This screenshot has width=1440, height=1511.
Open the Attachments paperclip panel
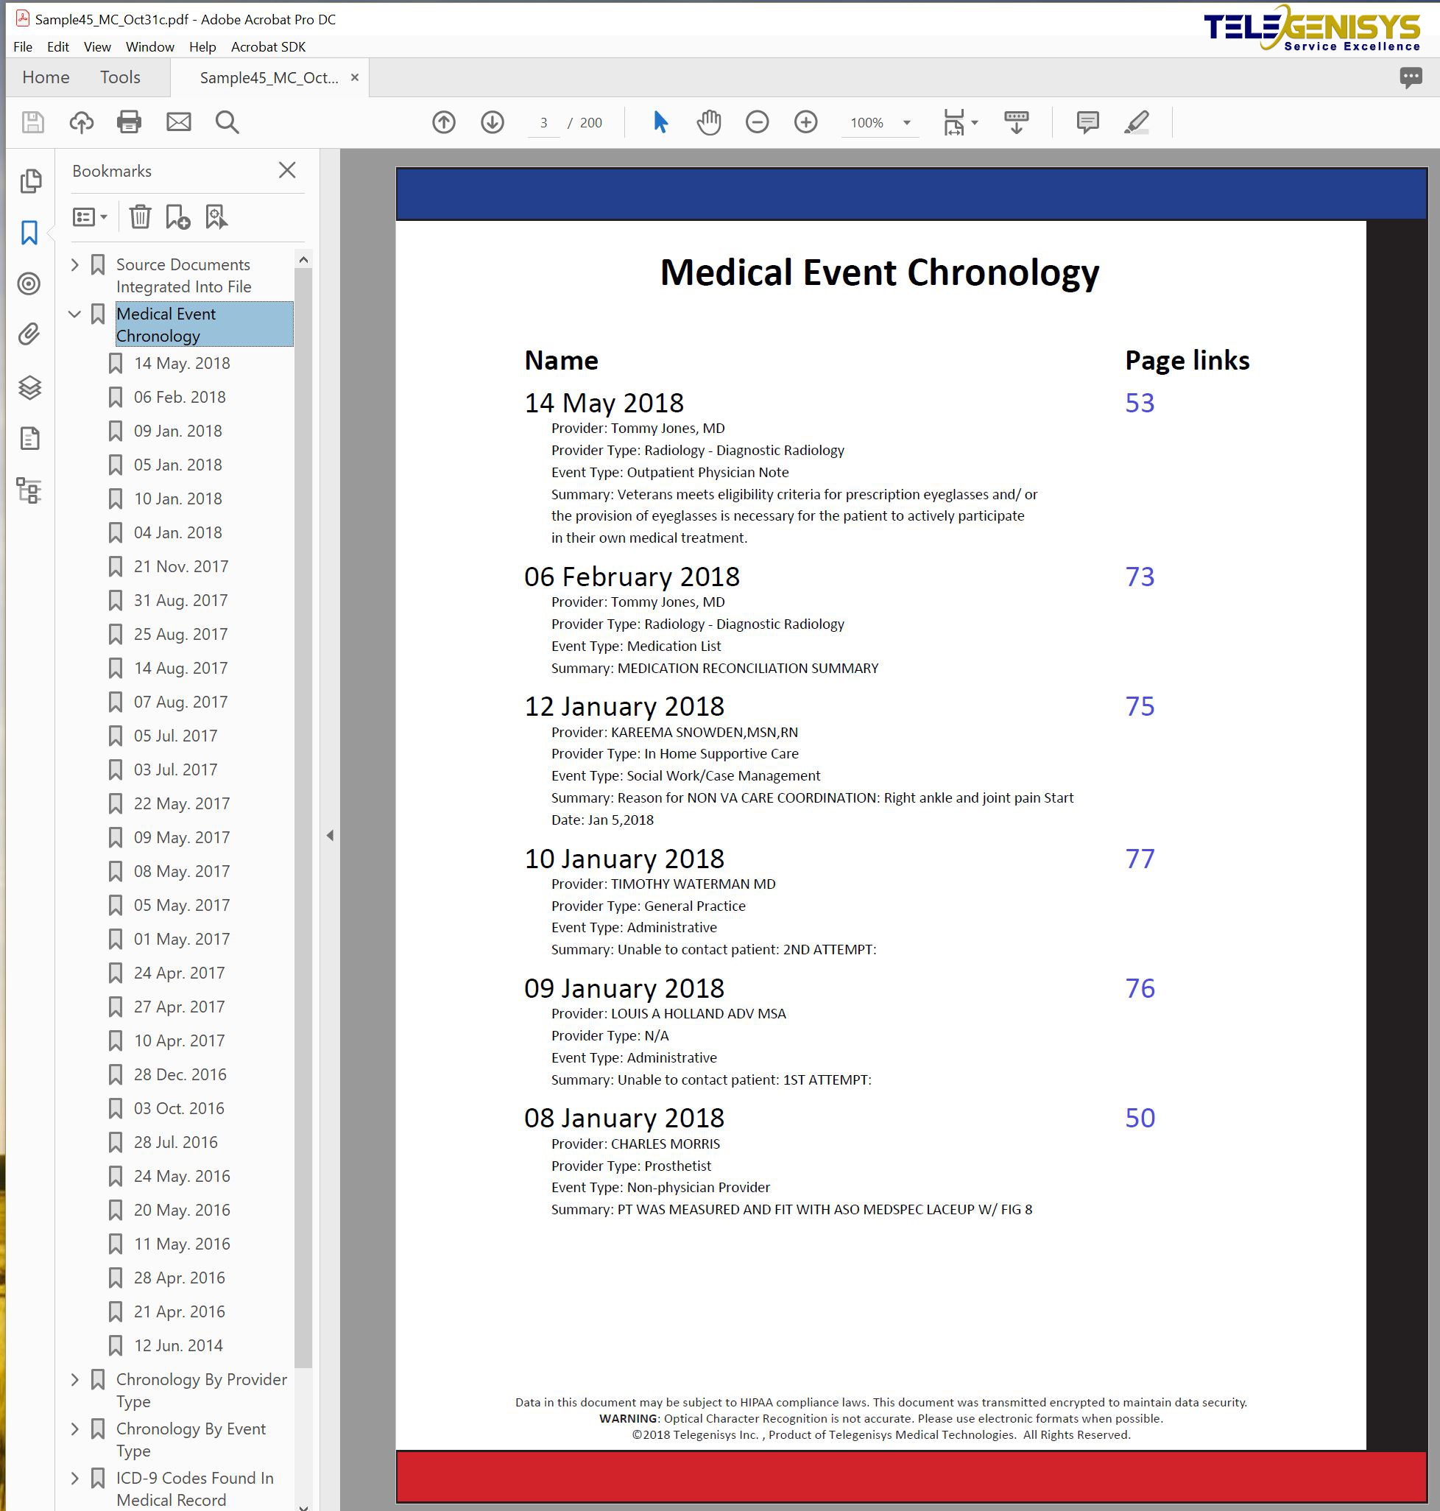[29, 335]
